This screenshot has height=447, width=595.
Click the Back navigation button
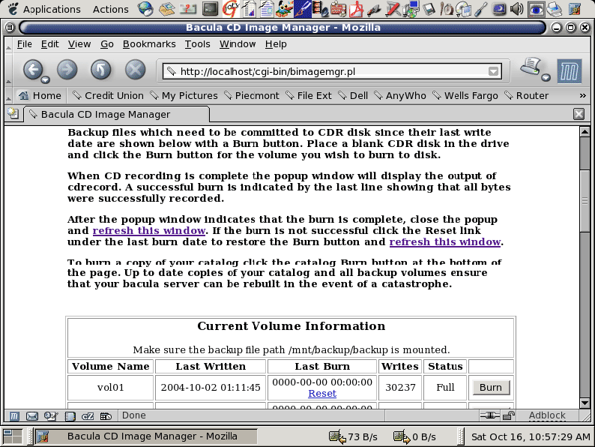(32, 70)
